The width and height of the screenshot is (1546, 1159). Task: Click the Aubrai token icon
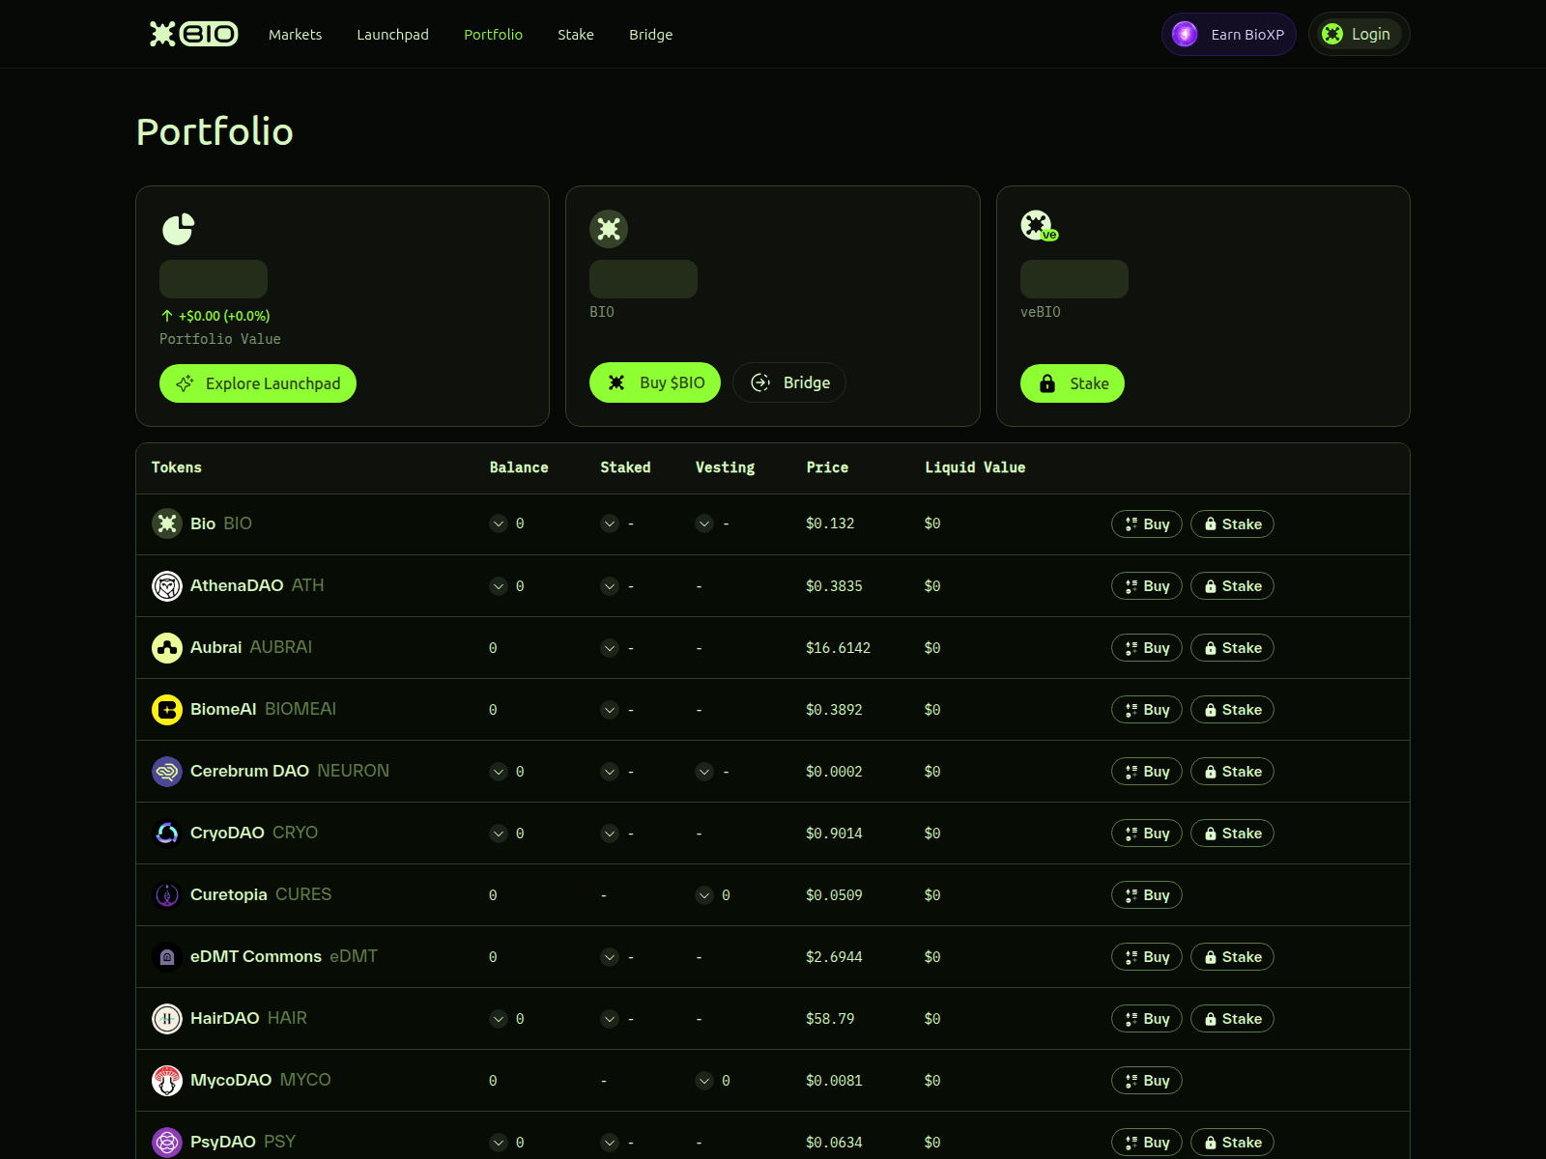(x=167, y=647)
